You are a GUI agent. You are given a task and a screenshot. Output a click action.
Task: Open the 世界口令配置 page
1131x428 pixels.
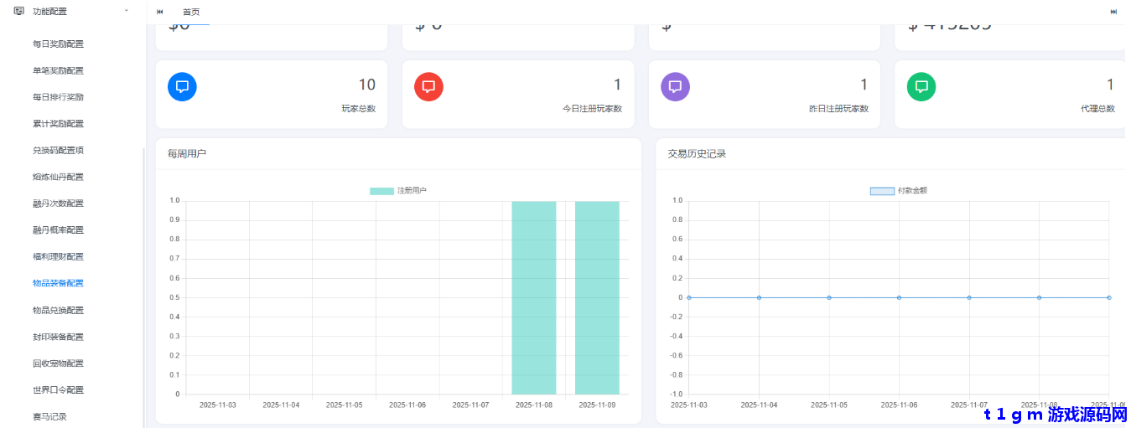[x=58, y=390]
